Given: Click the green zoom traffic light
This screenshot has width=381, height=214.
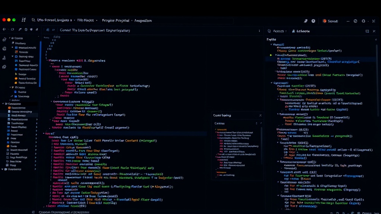Looking at the screenshot, I should [14, 20].
